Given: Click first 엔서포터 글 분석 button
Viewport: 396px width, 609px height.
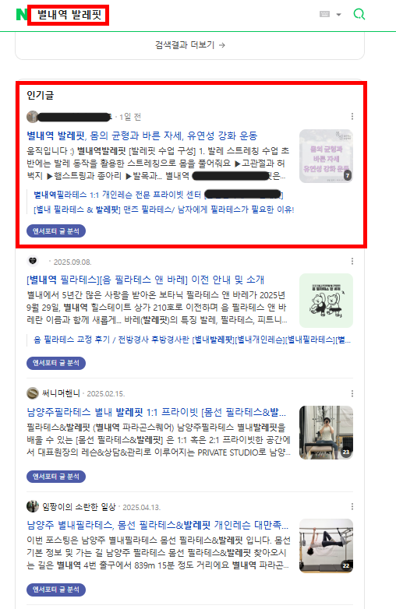Looking at the screenshot, I should [56, 231].
